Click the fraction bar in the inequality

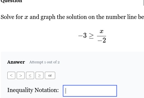[x=101, y=36]
